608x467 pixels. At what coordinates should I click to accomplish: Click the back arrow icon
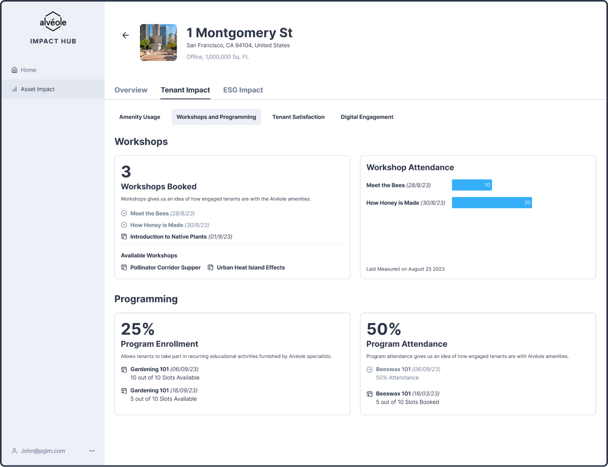coord(125,35)
